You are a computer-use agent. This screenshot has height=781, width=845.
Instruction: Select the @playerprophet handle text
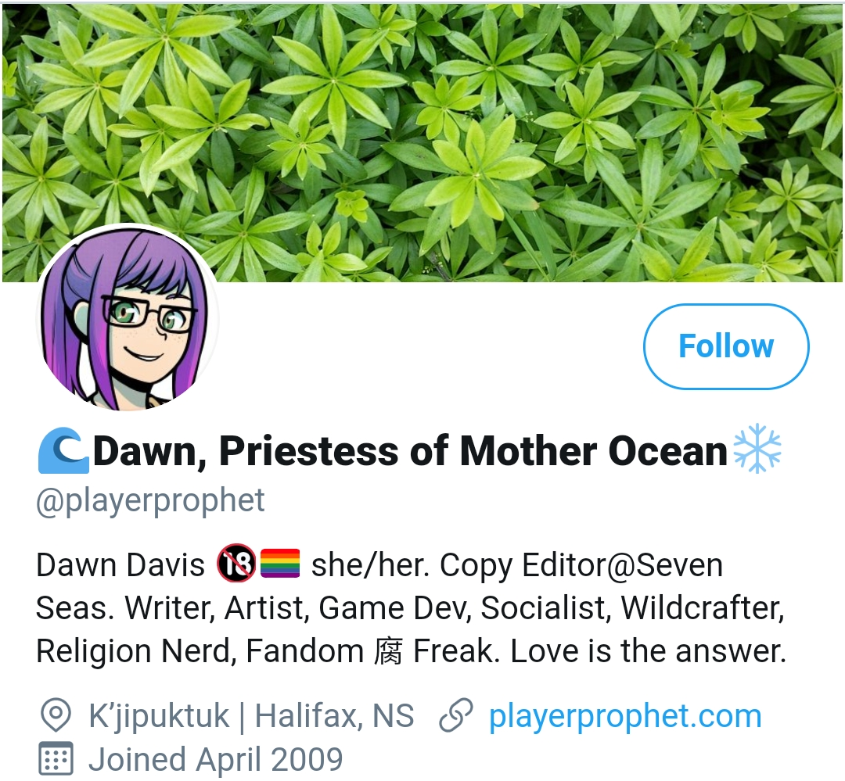[x=150, y=500]
